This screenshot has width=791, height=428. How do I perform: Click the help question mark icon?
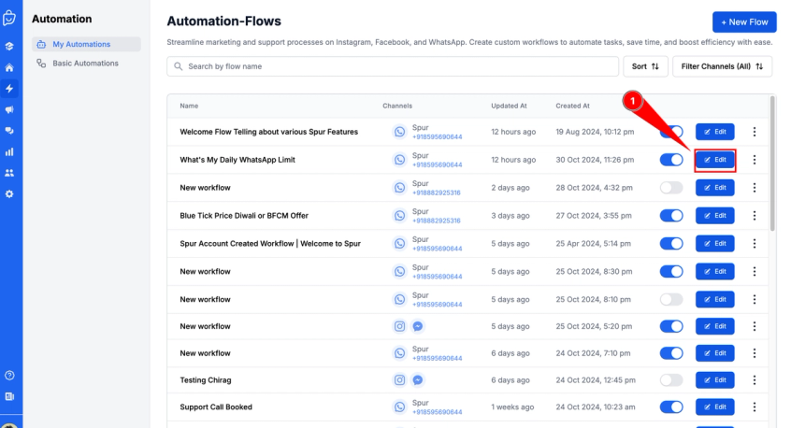click(x=9, y=375)
